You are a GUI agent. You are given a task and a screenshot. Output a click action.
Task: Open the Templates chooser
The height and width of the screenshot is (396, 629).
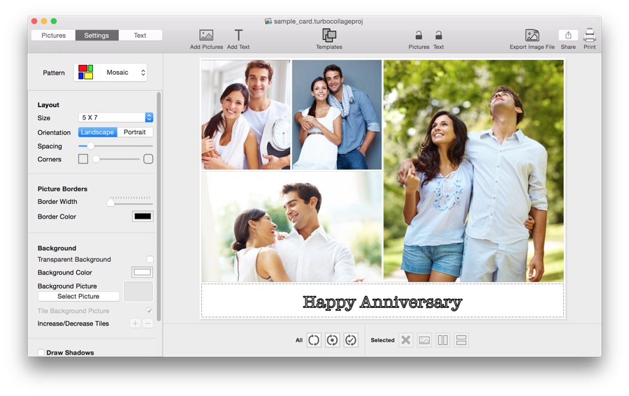[x=329, y=39]
